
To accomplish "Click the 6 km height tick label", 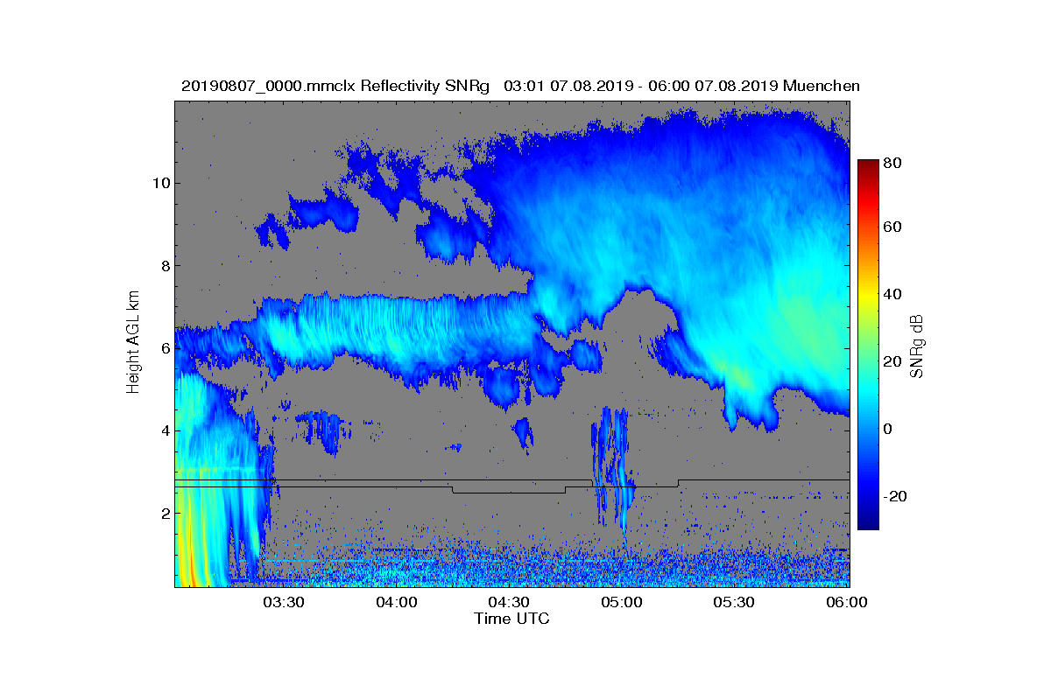I will click(165, 348).
